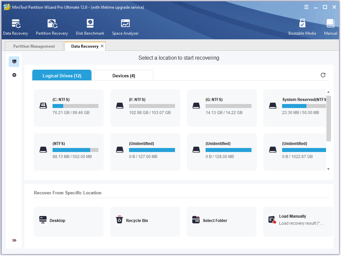Select the C: NTFS drive tile
The image size is (341, 256).
[x=69, y=108]
